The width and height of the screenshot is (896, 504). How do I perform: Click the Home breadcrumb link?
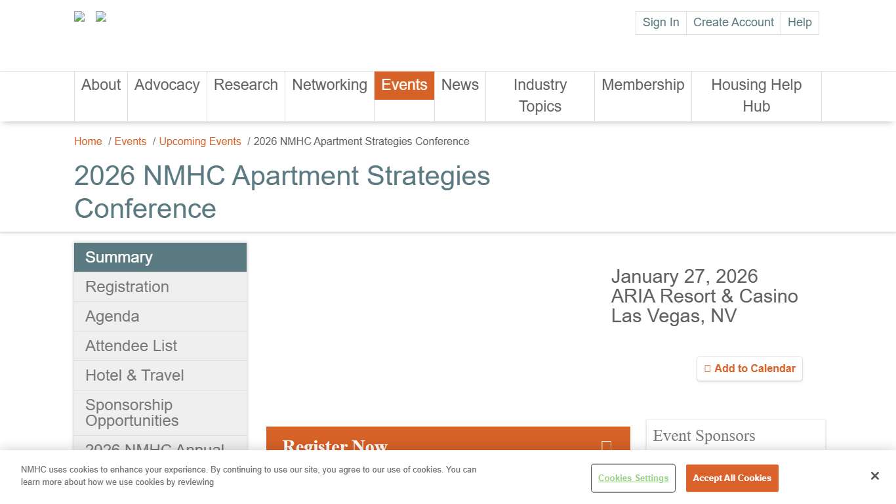coord(88,142)
